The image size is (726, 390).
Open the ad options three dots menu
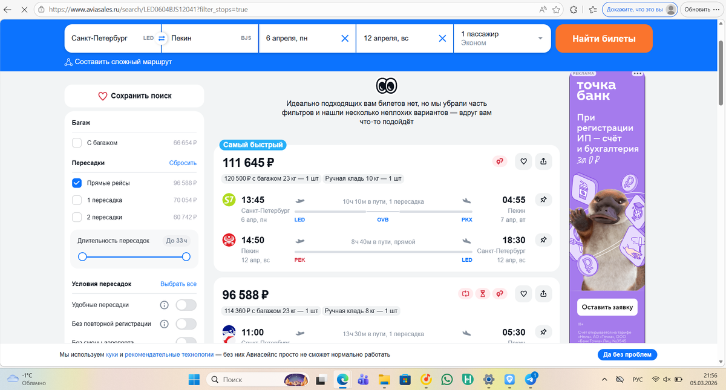point(638,74)
